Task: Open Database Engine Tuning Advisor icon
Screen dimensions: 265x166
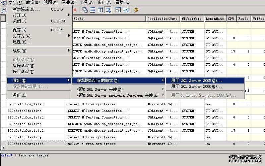Action: [118, 10]
